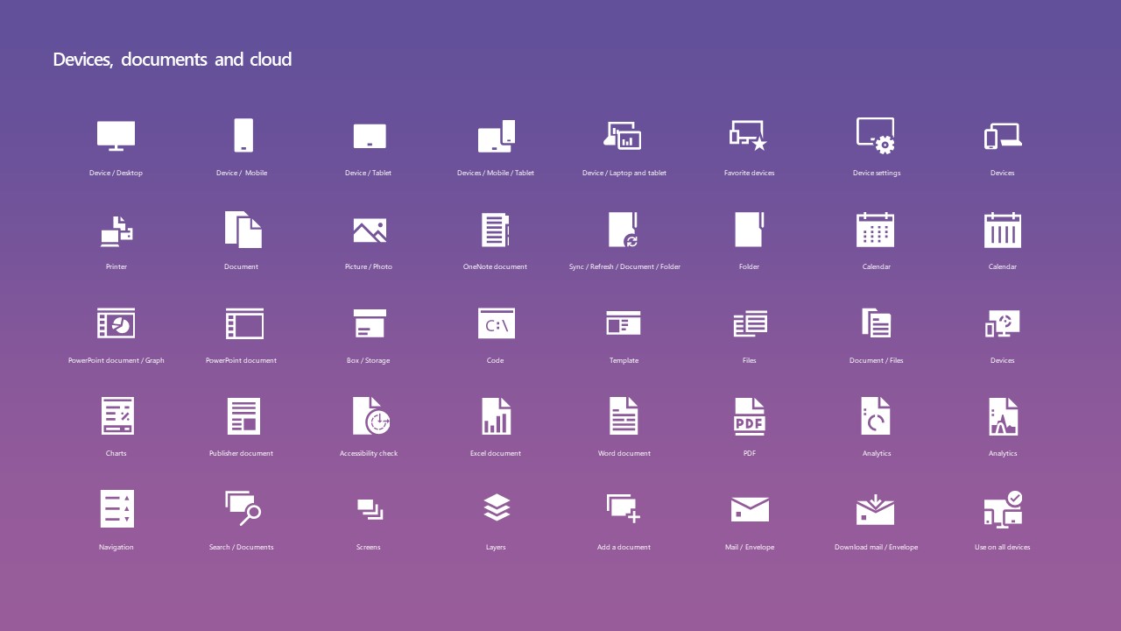The width and height of the screenshot is (1121, 631).
Task: Select the 'Layers' label text
Action: [x=496, y=547]
